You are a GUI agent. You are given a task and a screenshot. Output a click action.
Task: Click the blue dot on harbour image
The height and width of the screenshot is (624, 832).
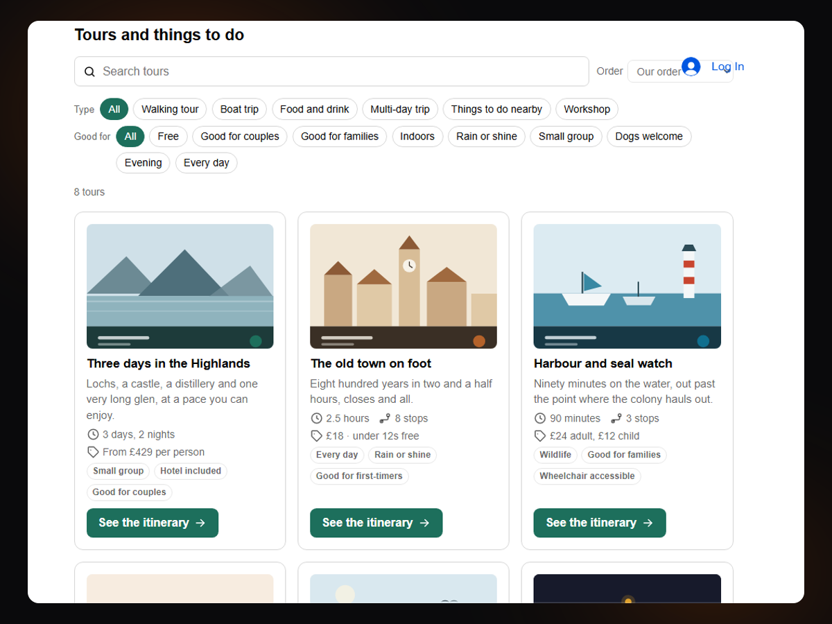703,341
